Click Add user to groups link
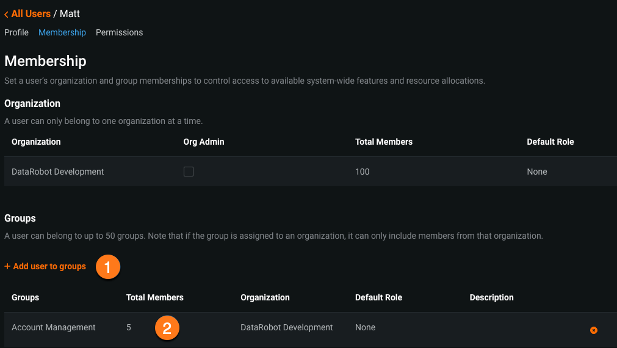 tap(49, 267)
